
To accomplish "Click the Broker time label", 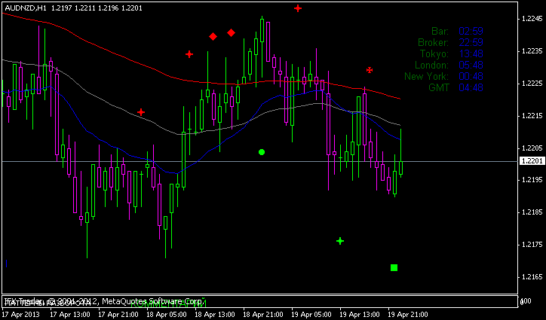I will point(433,42).
